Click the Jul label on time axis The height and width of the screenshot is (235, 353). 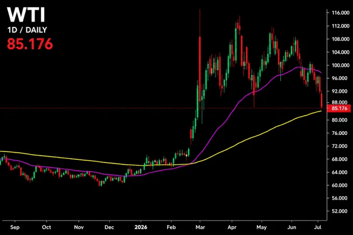pyautogui.click(x=318, y=227)
